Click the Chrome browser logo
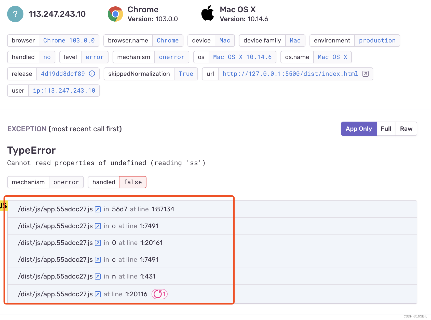Screen dimensions: 431x320 coord(115,14)
